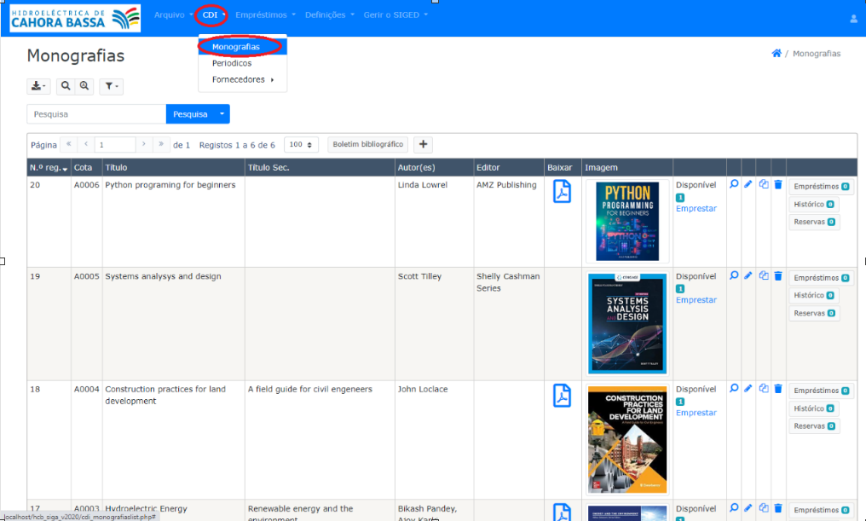Open the Pesquisa button options caret

click(x=222, y=113)
